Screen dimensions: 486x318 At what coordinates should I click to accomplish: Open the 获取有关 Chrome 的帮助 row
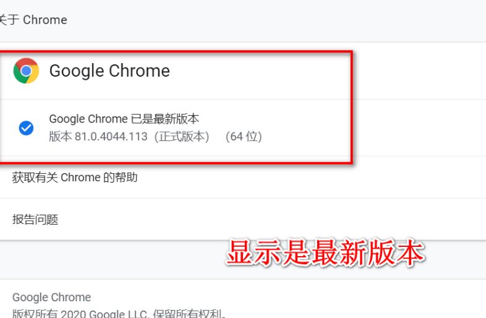click(75, 178)
